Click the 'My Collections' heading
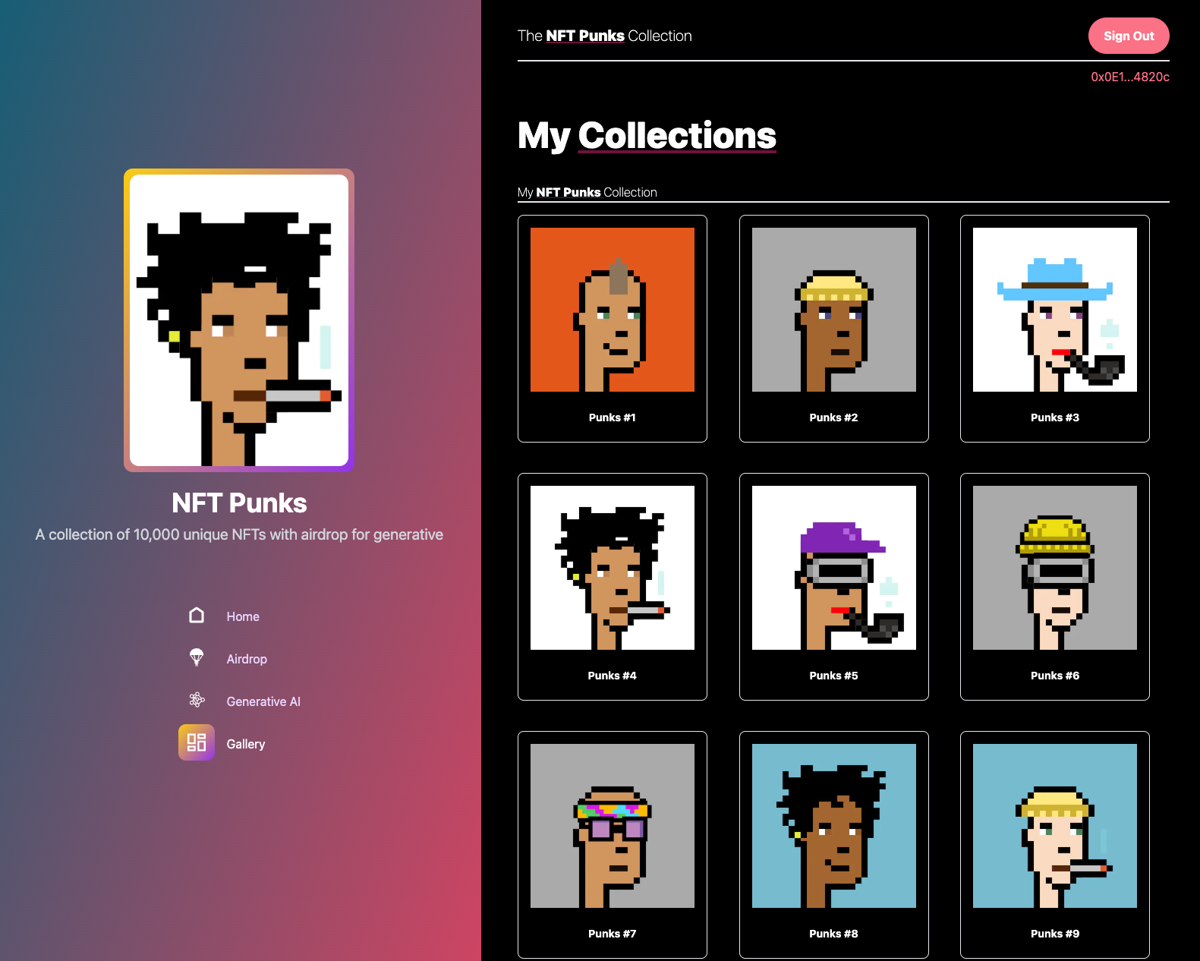Screen dimensions: 1200x961 pos(647,136)
